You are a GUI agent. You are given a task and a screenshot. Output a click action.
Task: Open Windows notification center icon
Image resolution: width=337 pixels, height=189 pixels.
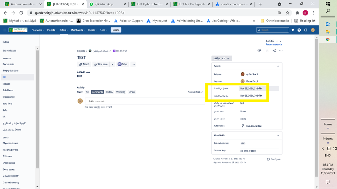click(x=328, y=182)
